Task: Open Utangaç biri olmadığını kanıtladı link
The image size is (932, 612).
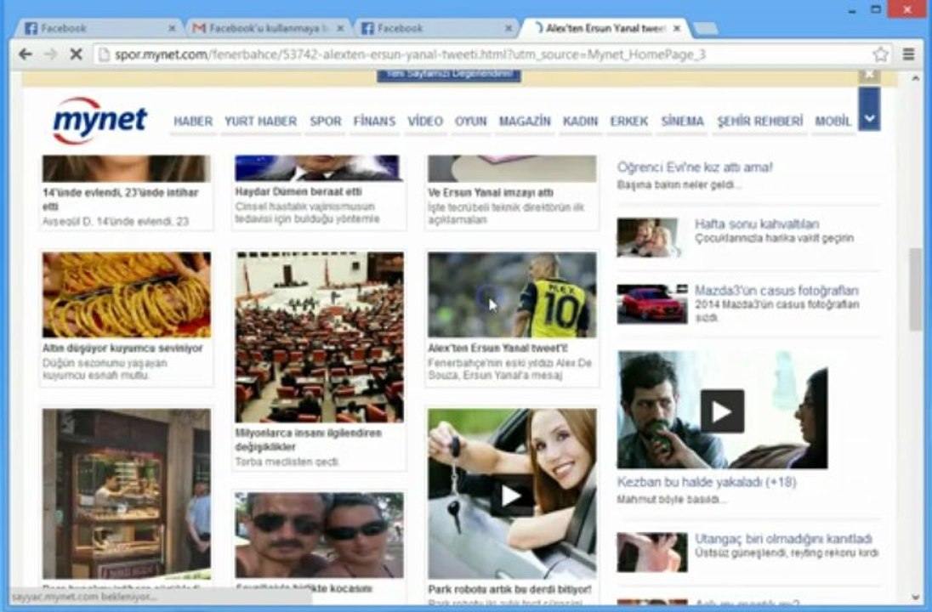Action: [x=783, y=539]
